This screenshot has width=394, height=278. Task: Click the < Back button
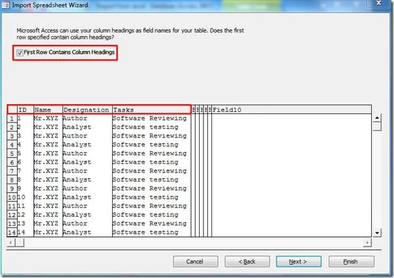coord(247,262)
